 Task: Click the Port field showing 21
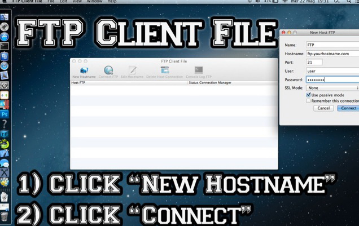click(x=314, y=62)
